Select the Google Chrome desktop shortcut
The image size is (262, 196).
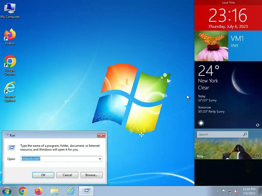[10, 65]
